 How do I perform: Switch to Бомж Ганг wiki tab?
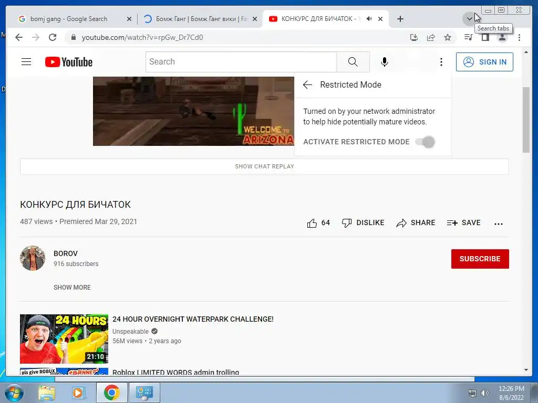coord(201,19)
